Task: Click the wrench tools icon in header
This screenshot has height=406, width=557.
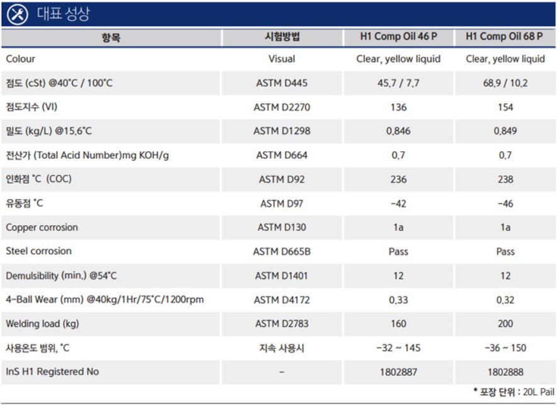Action: [x=18, y=14]
